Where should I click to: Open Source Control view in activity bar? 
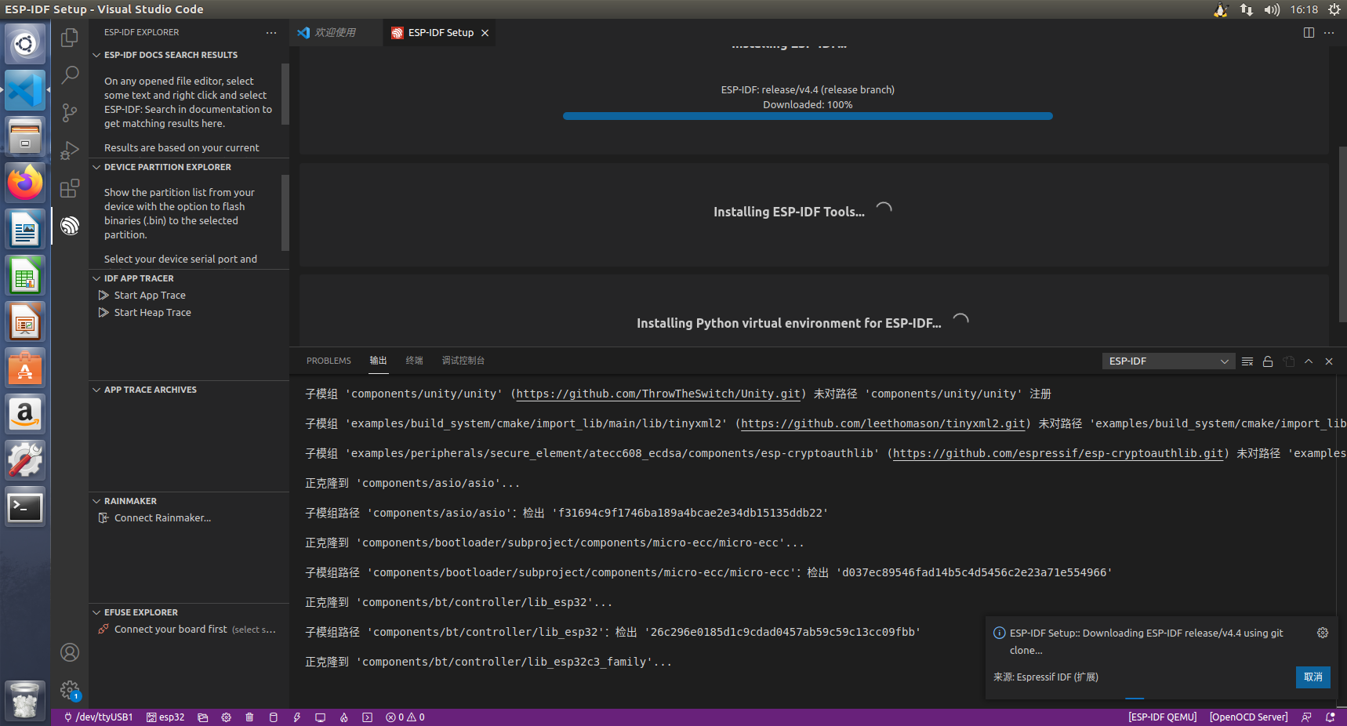click(x=70, y=112)
